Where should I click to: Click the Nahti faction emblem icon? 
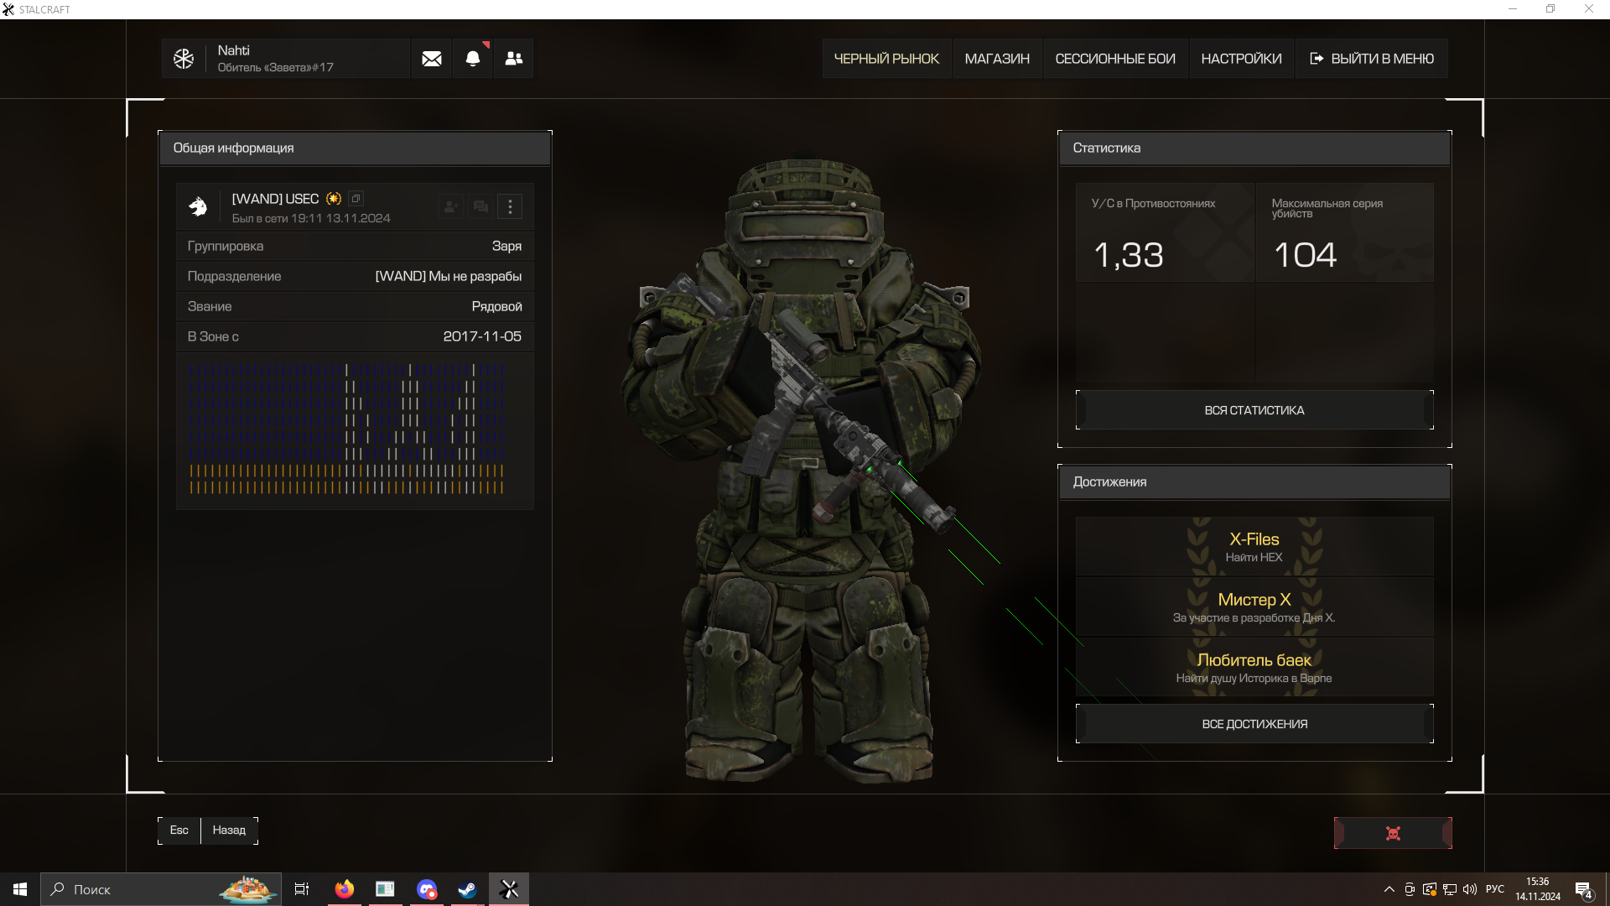click(184, 59)
